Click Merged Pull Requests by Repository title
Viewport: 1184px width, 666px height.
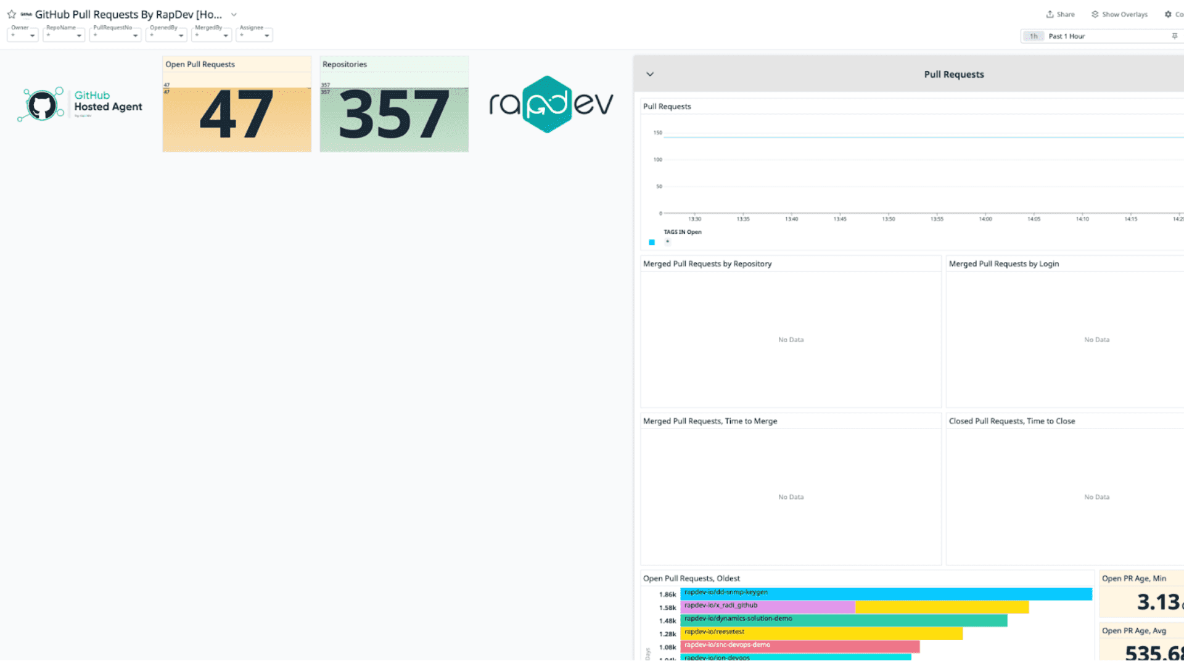pyautogui.click(x=707, y=263)
